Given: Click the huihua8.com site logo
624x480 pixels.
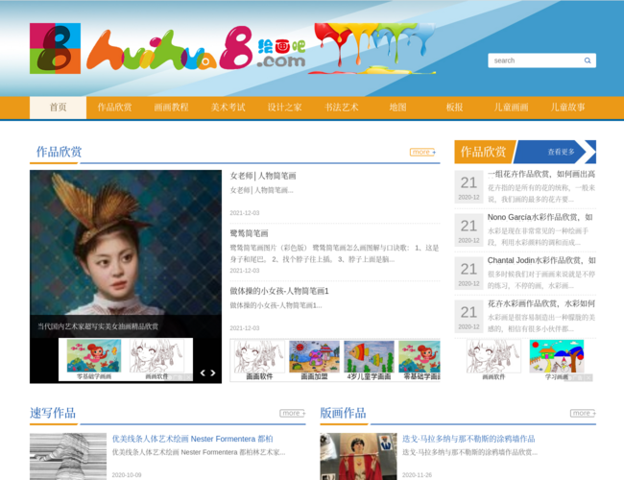Looking at the screenshot, I should pyautogui.click(x=168, y=49).
